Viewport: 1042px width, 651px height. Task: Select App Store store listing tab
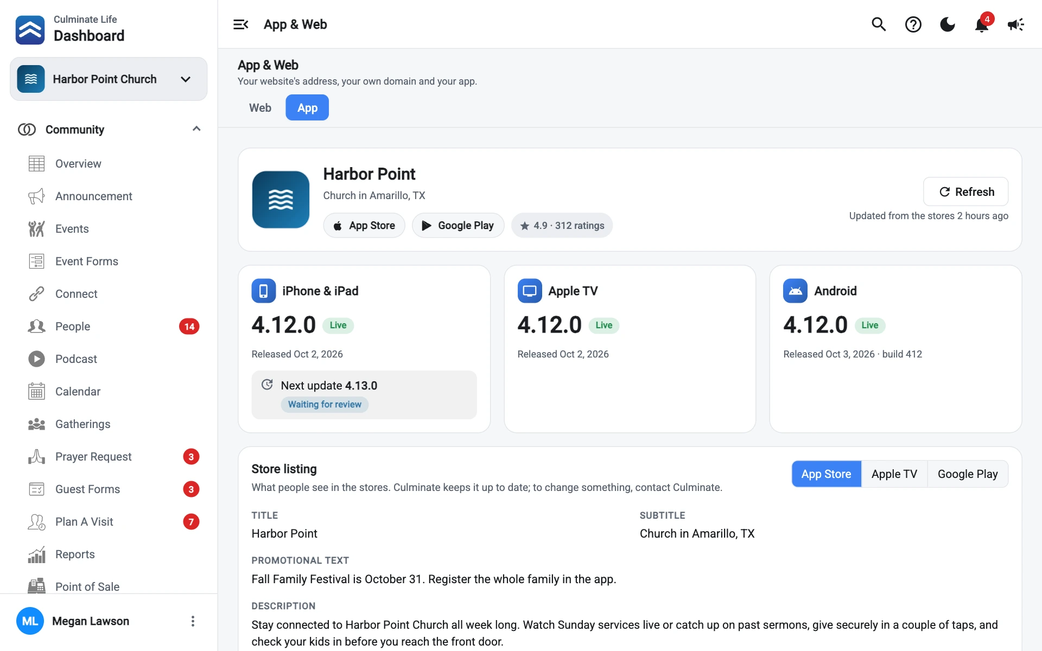pos(826,474)
